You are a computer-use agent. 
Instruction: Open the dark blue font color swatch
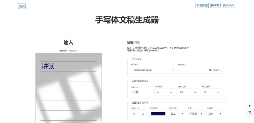tap(158, 114)
